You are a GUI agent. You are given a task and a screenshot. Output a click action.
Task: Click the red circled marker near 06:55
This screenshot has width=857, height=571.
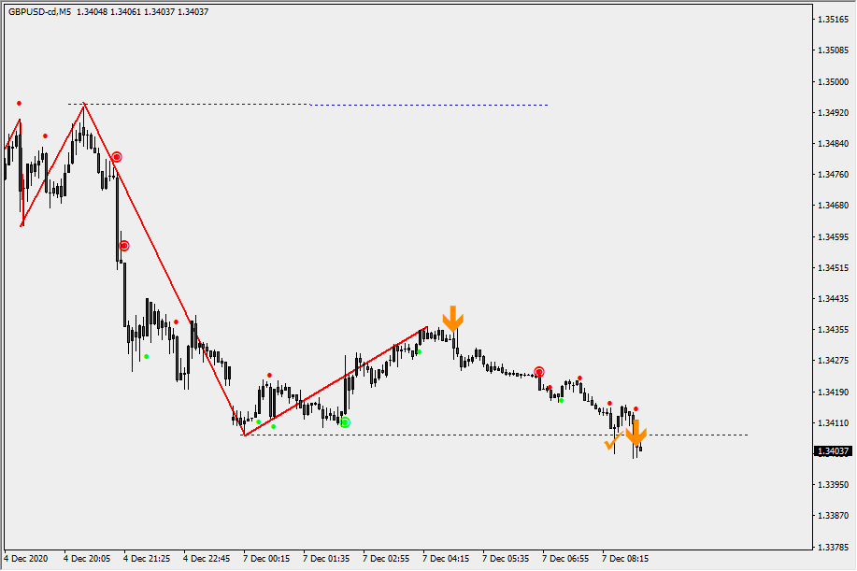tap(538, 372)
